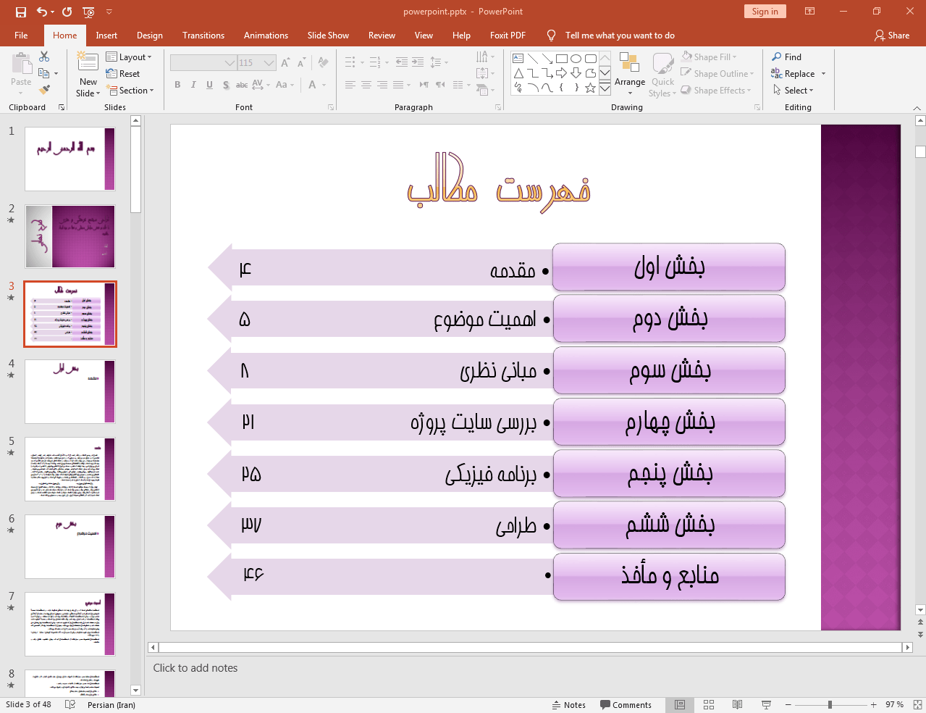This screenshot has height=713, width=926.
Task: Toggle Strikethrough formatting
Action: pos(242,85)
